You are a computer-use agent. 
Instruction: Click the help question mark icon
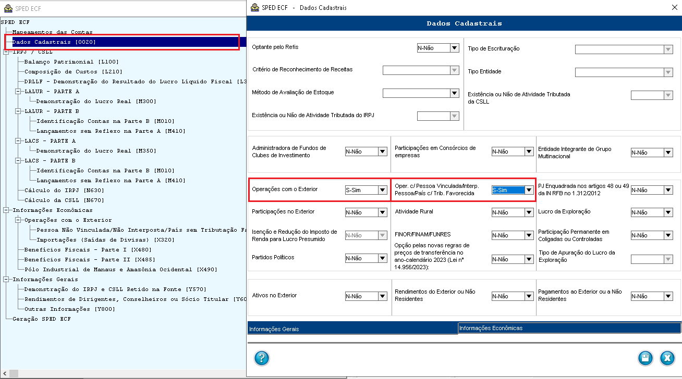(x=261, y=358)
